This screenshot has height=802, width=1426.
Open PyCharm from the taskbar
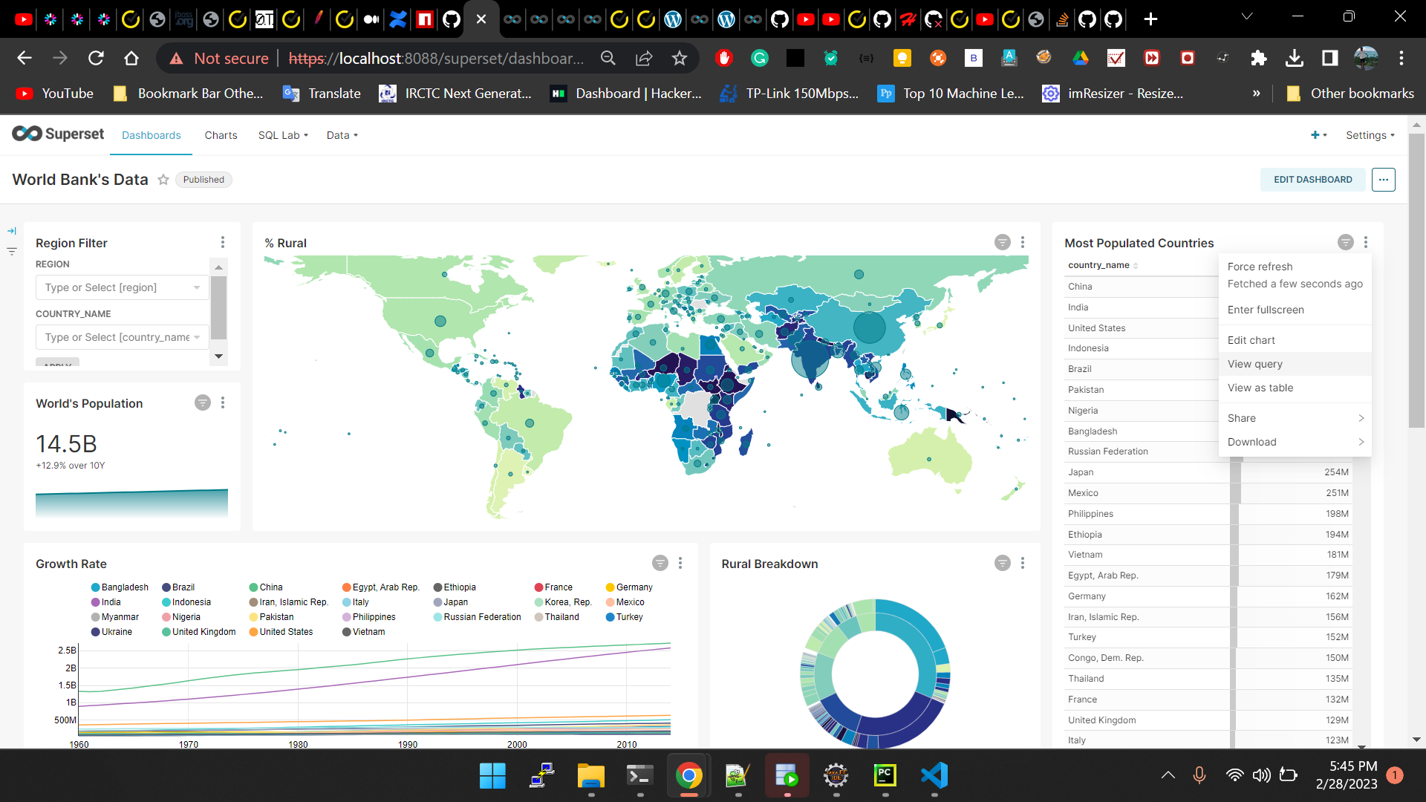pos(885,776)
